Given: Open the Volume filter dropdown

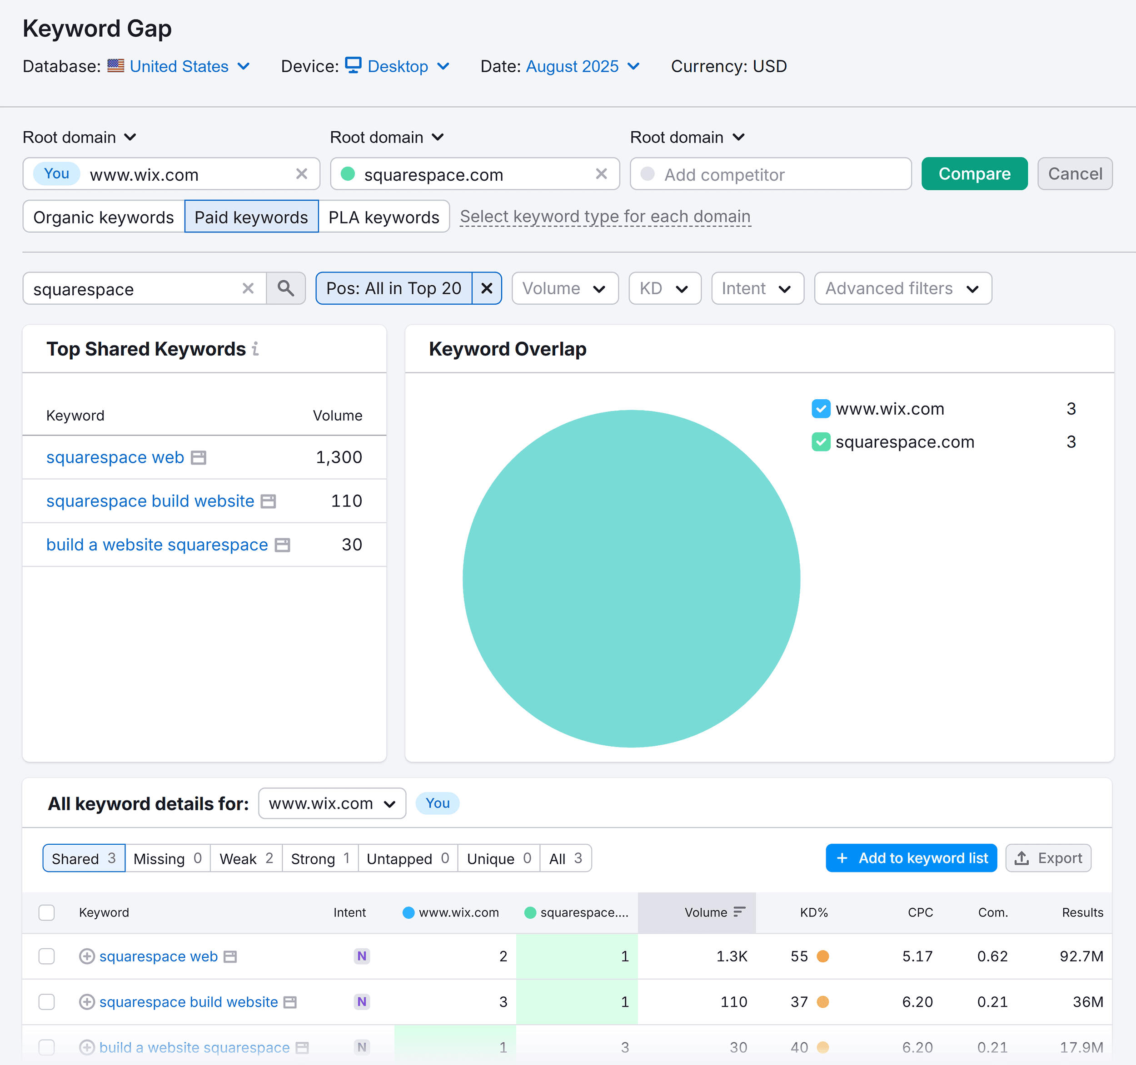Looking at the screenshot, I should click(x=564, y=288).
